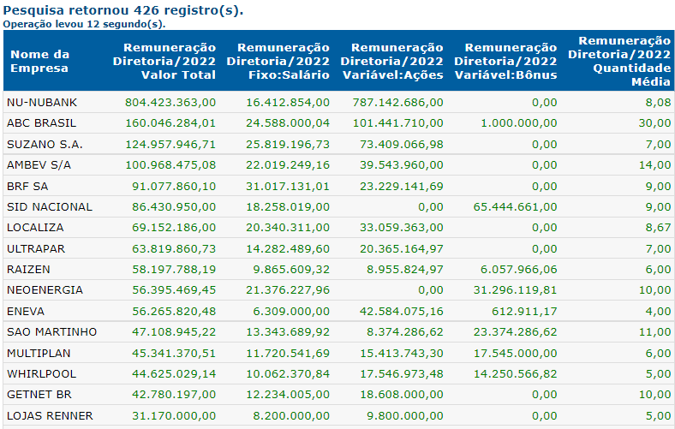Sort by the Valor Total column header
The height and width of the screenshot is (429, 675).
(164, 61)
